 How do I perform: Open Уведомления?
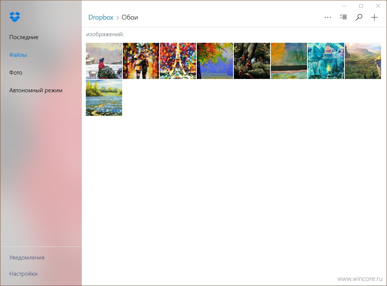[27, 258]
